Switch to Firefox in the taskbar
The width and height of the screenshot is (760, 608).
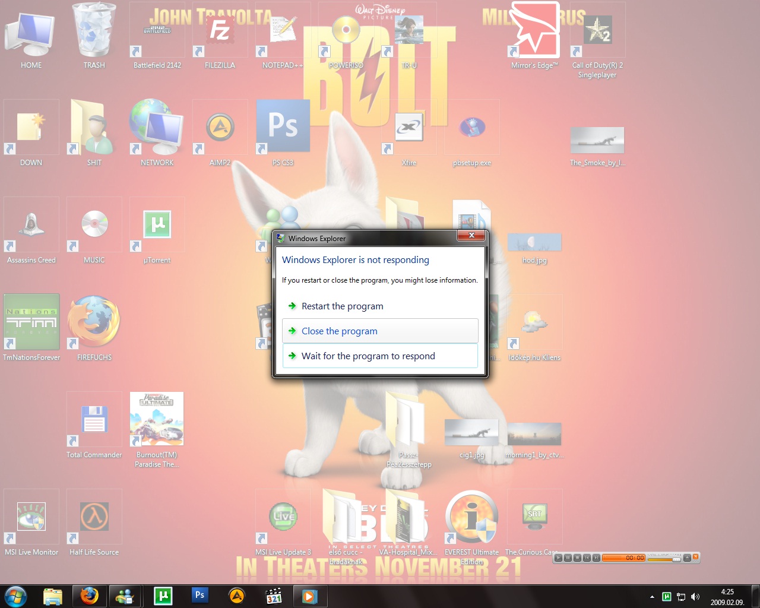tap(89, 596)
